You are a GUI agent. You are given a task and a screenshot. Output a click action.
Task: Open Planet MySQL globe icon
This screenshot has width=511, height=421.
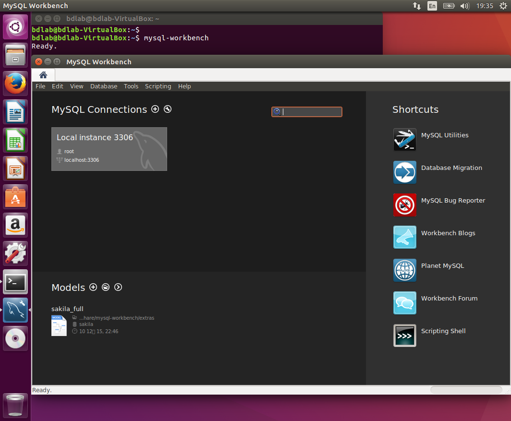(x=405, y=270)
